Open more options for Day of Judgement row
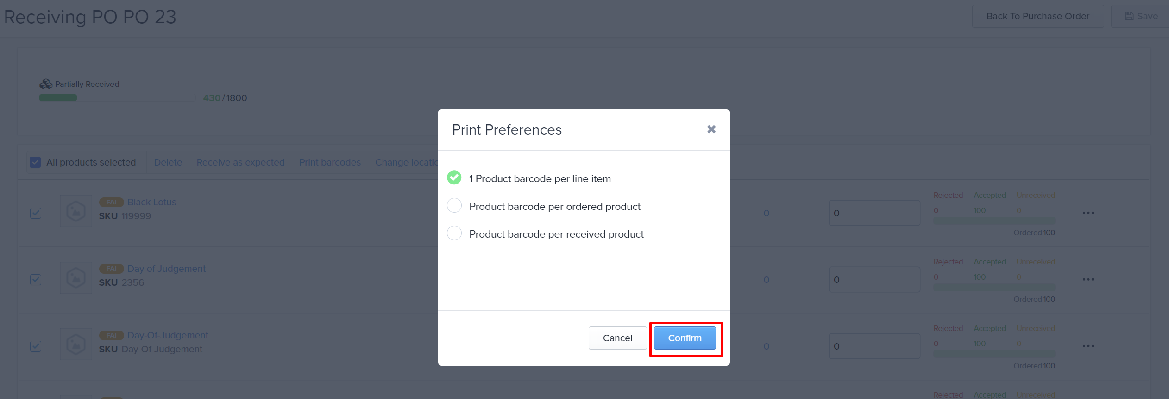 click(1088, 280)
